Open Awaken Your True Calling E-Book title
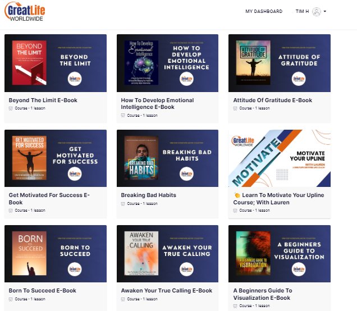The height and width of the screenshot is (311, 357). 167,290
